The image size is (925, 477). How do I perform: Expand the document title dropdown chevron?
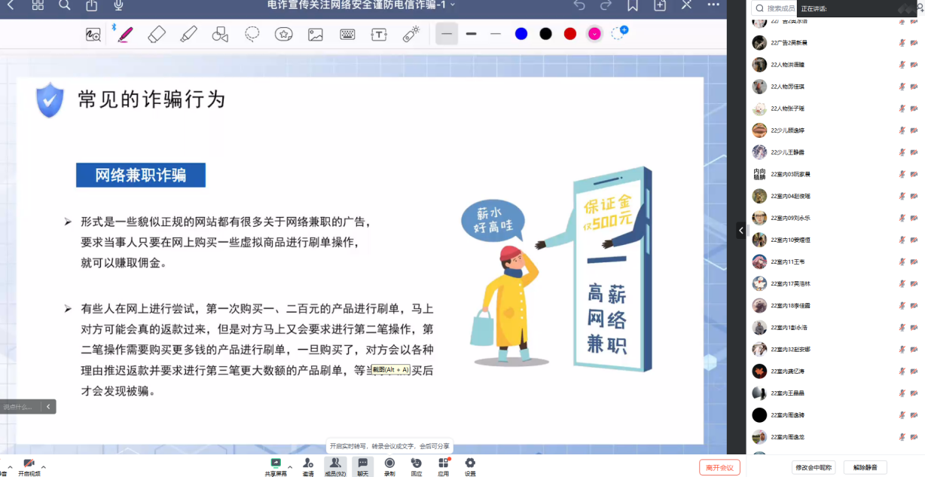[x=453, y=5]
